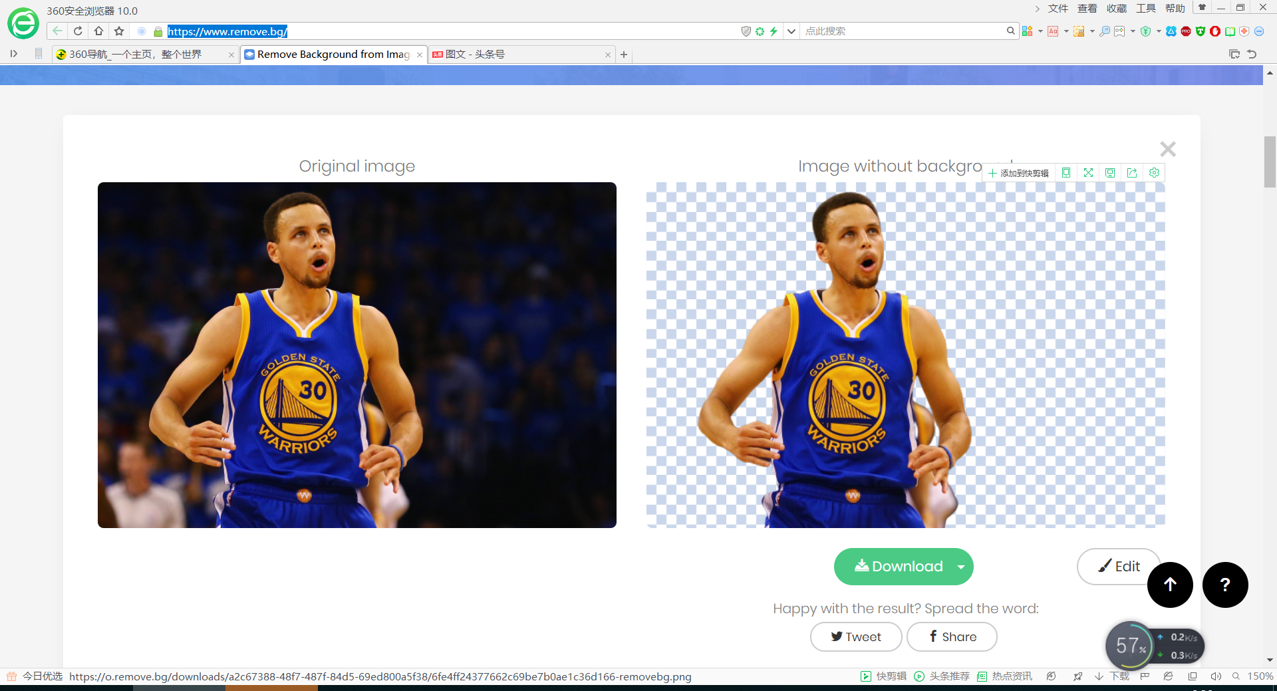Click the green yen shield icon
Viewport: 1277px width, 691px height.
[1146, 31]
